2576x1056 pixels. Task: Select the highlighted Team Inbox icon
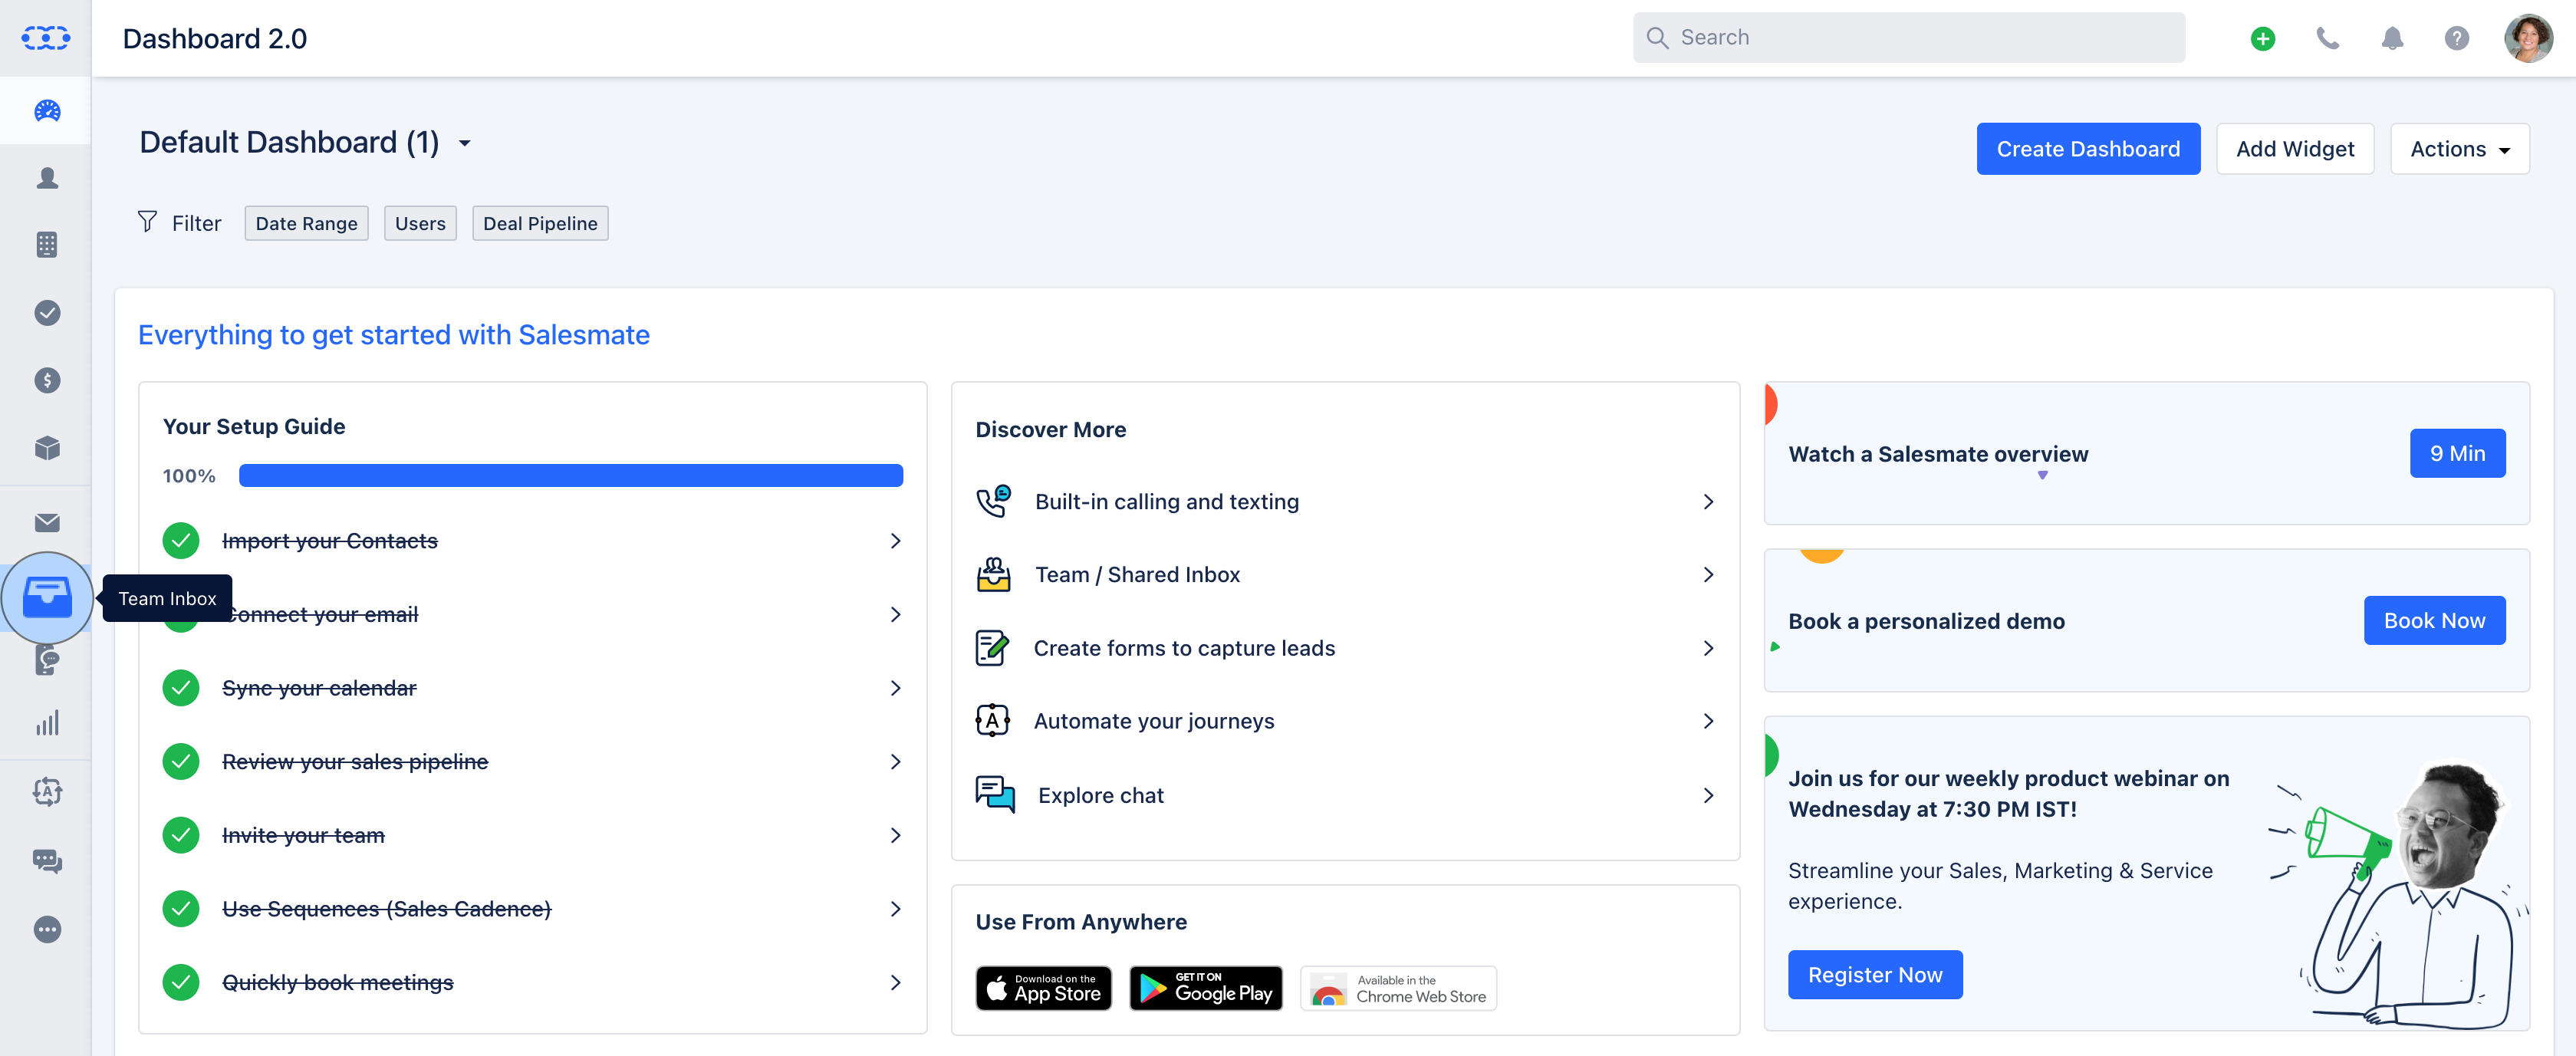46,598
